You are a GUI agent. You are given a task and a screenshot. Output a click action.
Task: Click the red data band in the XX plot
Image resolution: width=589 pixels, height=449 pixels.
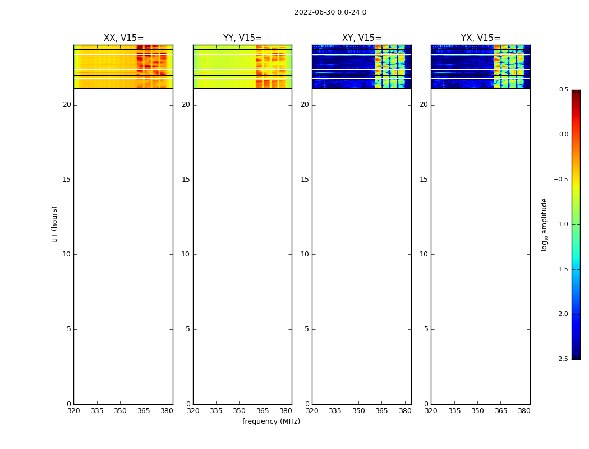point(151,66)
